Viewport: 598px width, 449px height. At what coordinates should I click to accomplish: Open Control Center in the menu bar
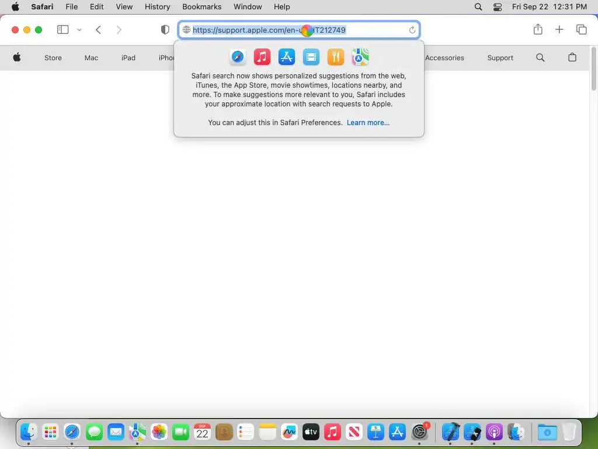coord(498,6)
